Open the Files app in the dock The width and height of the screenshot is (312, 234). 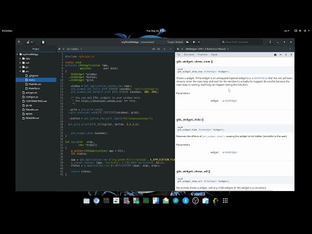[86, 201]
